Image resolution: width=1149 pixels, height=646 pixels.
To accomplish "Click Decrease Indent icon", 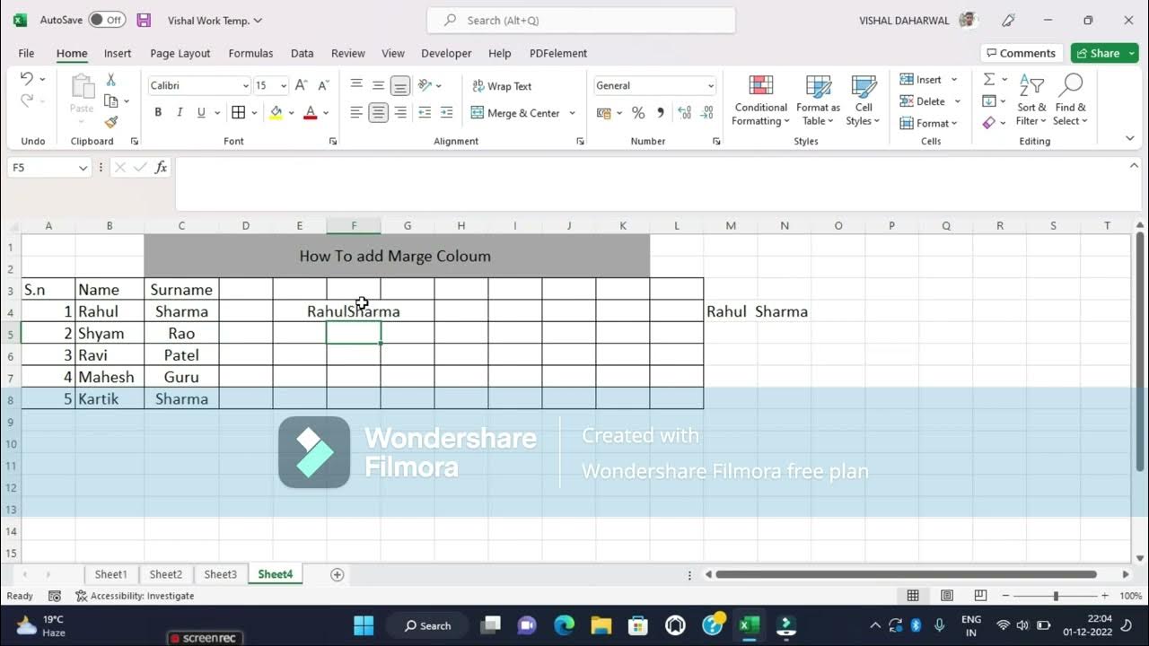I will (x=425, y=112).
